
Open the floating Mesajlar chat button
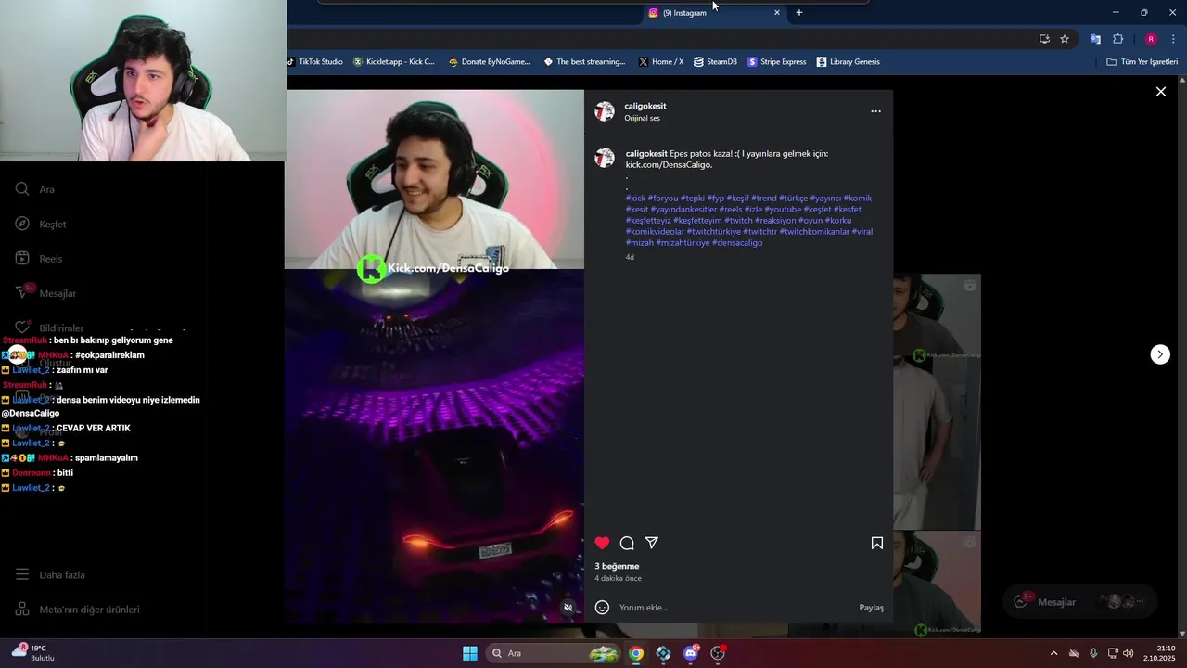1079,601
